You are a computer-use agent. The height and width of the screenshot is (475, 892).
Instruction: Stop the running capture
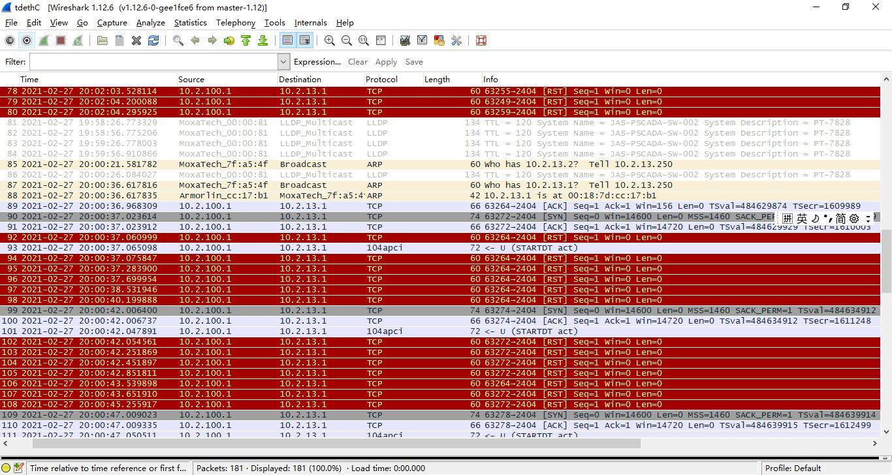(61, 40)
